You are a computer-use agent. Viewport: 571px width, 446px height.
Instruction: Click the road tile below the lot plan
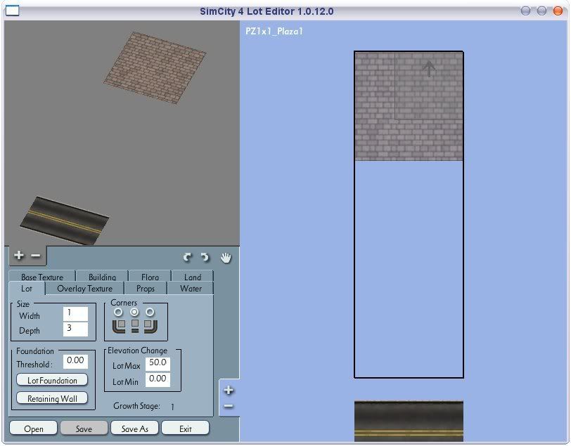[x=409, y=421]
